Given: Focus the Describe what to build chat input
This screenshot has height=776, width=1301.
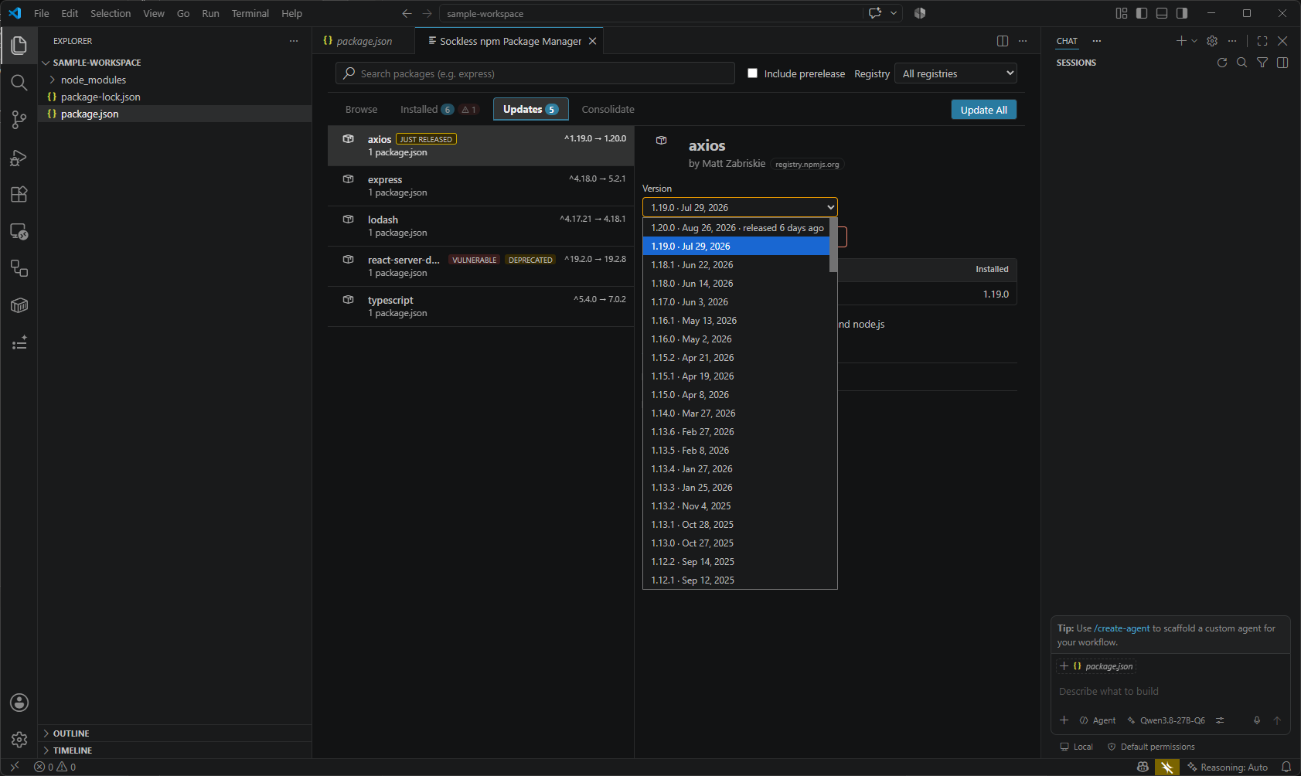Looking at the screenshot, I should (x=1170, y=692).
